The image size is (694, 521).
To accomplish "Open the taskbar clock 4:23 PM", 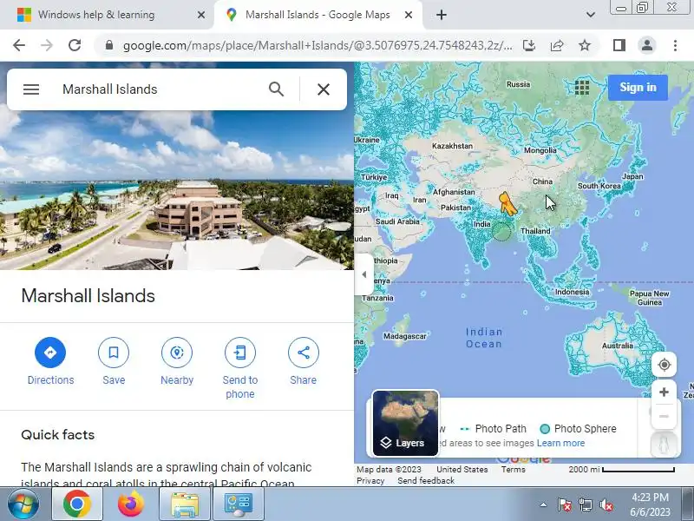I will (x=650, y=505).
